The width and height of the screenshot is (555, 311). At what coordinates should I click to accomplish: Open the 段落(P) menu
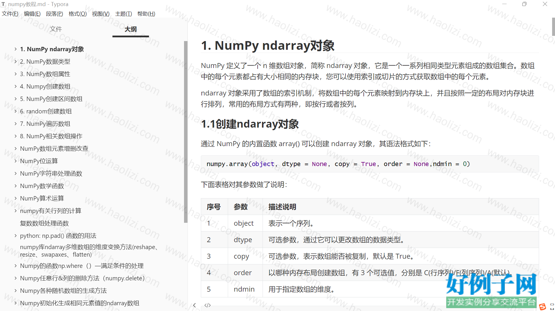click(x=54, y=14)
